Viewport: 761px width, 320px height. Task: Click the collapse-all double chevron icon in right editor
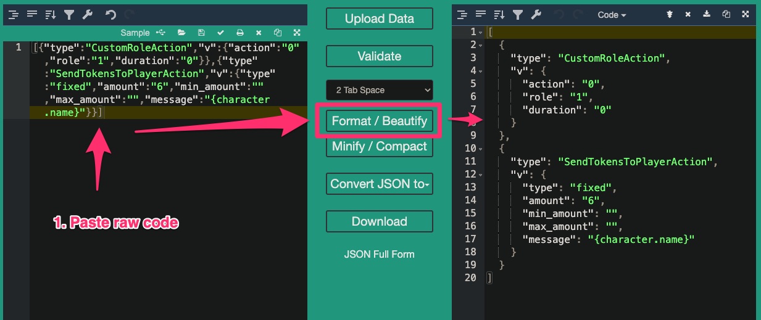(x=669, y=15)
